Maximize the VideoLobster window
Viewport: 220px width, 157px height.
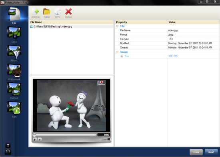point(207,2)
